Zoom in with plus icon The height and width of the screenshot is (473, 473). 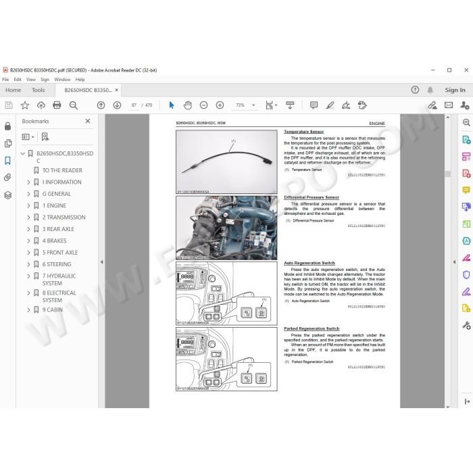coord(220,105)
